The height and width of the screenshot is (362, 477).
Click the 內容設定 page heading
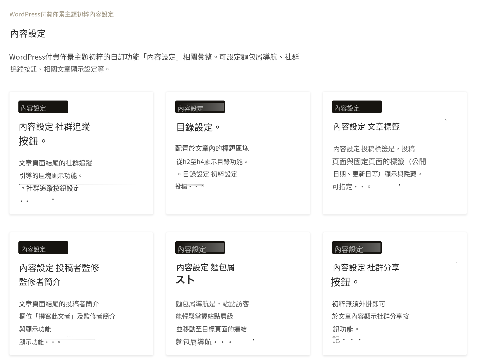click(x=28, y=34)
